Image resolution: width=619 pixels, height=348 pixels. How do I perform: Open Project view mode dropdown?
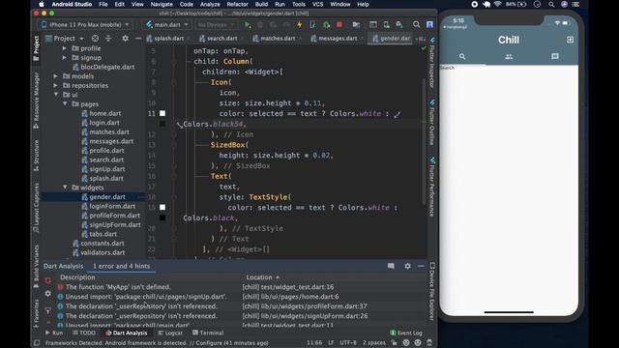(65, 39)
